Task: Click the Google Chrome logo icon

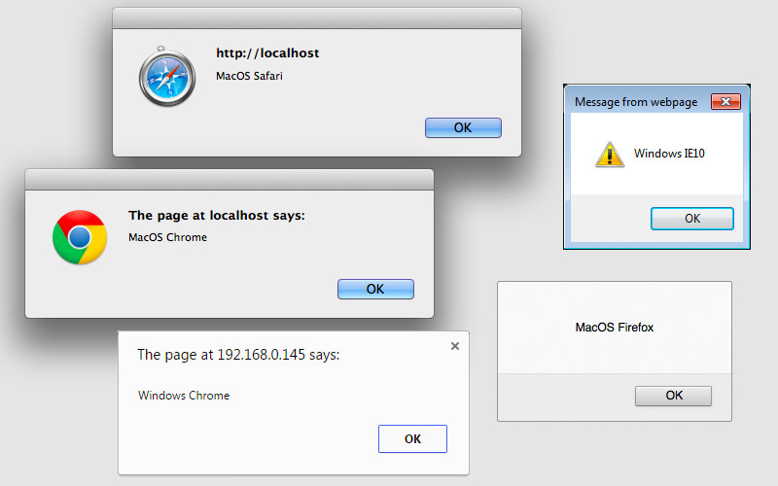Action: click(x=80, y=237)
